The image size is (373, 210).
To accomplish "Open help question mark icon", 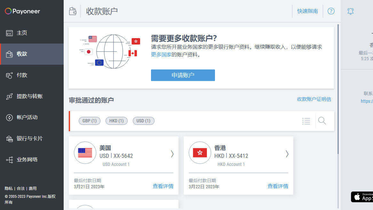I will (x=331, y=11).
